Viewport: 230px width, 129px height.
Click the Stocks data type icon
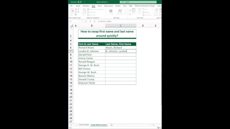[111, 12]
